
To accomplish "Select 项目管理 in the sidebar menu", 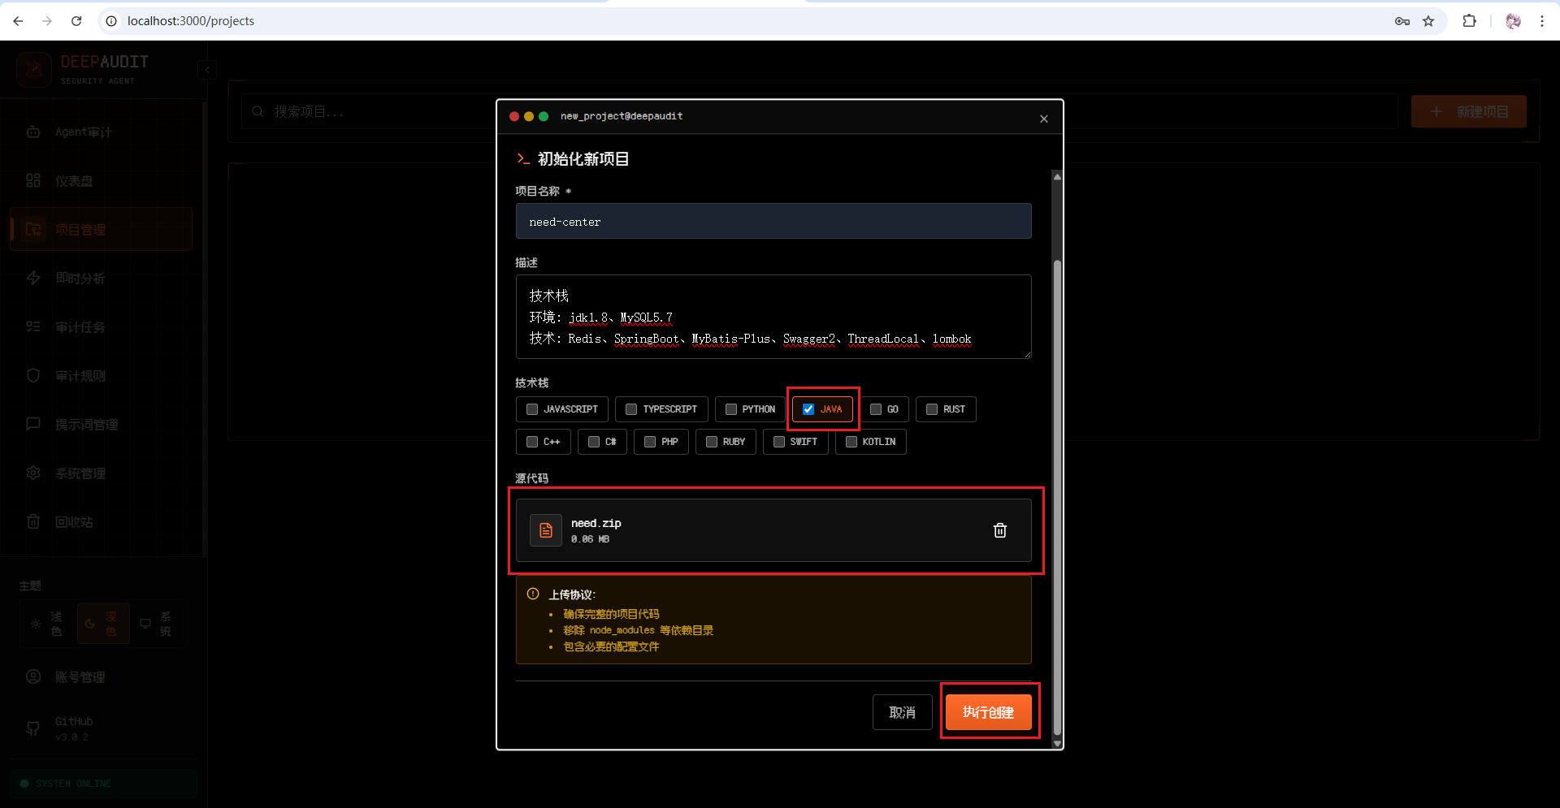I will coord(81,229).
